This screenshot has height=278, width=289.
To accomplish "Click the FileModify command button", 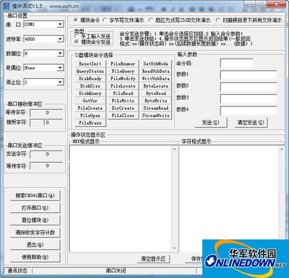I will click(x=123, y=79).
